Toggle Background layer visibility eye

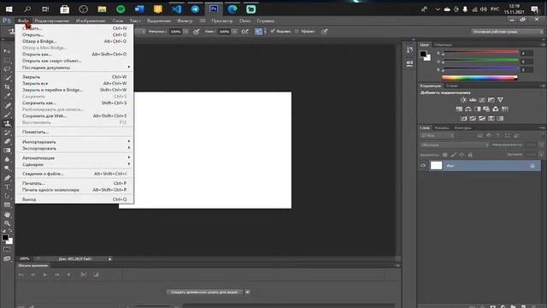click(423, 165)
